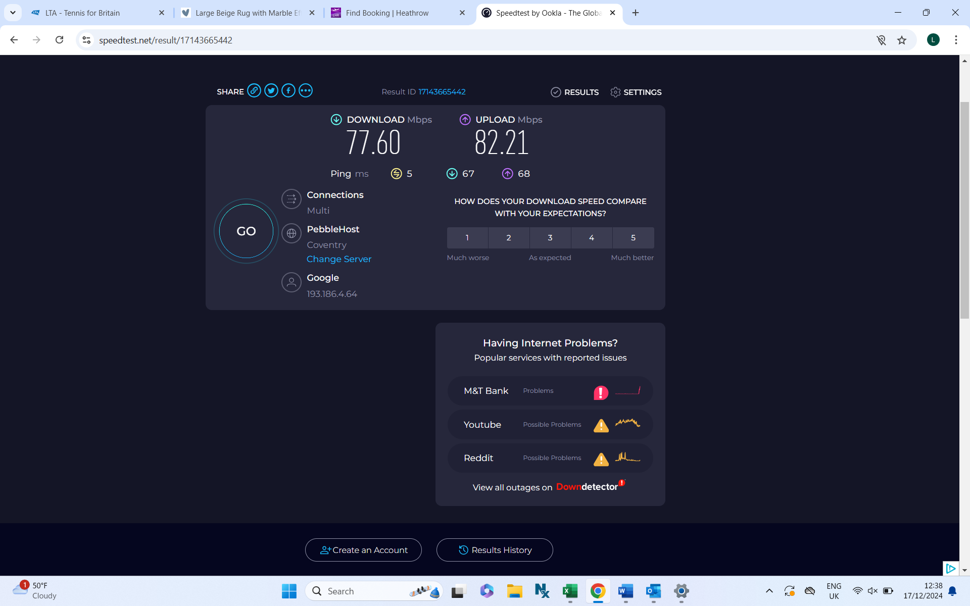Click the copy link share icon

254,91
